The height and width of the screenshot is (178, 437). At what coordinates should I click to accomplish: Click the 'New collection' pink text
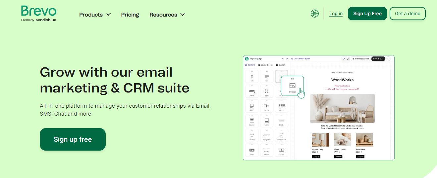(342, 86)
